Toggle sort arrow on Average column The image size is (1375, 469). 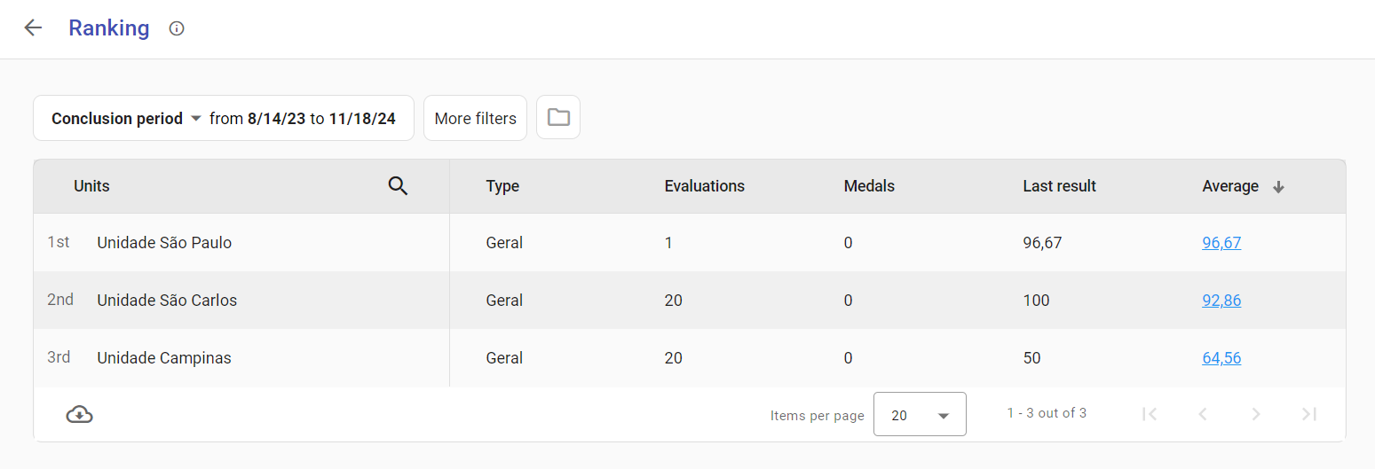(x=1278, y=187)
